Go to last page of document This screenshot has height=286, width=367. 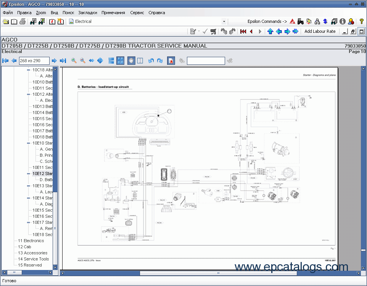(x=63, y=61)
